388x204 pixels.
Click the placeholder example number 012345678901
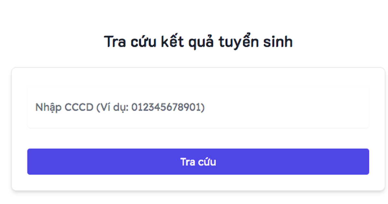168,107
